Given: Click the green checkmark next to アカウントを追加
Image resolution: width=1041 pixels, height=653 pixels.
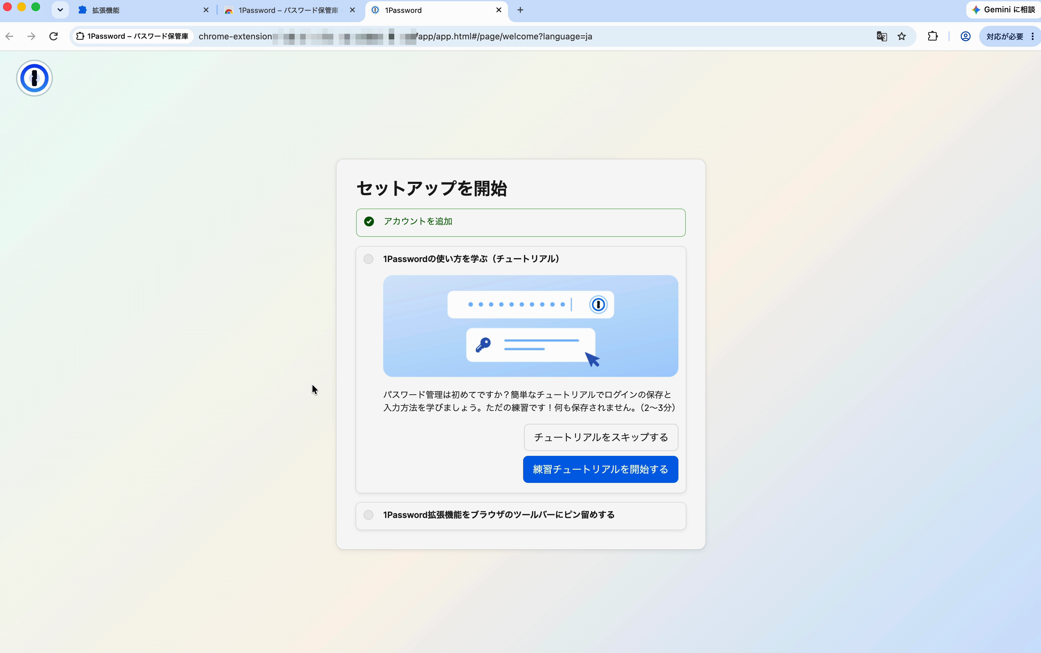Looking at the screenshot, I should click(x=369, y=221).
